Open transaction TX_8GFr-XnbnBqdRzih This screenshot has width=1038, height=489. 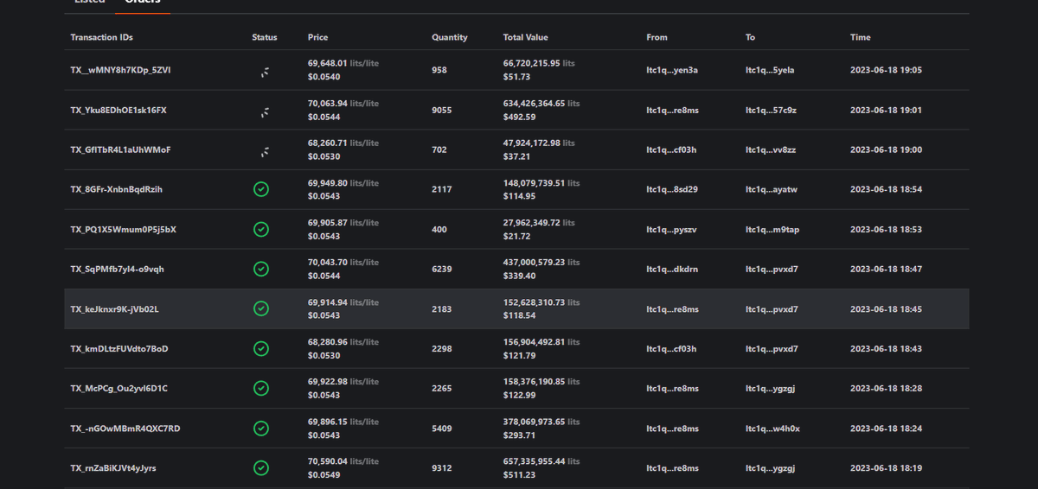click(117, 189)
